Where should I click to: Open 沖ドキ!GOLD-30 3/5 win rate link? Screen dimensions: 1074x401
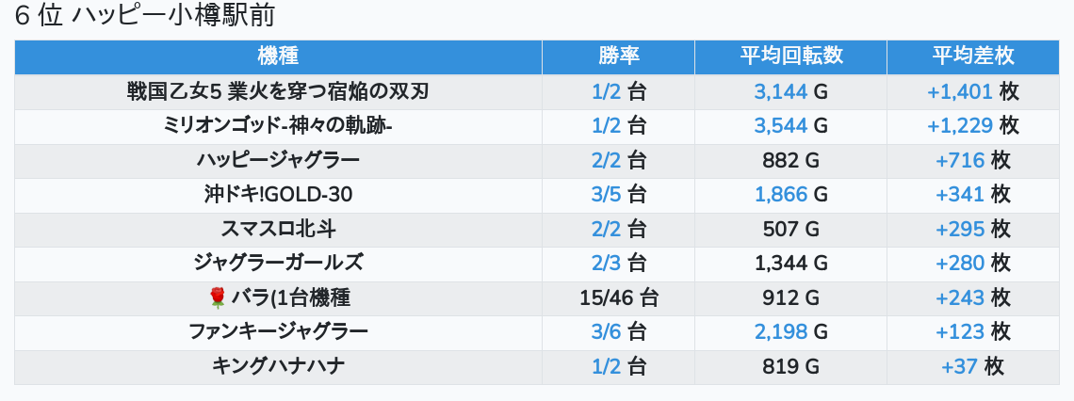(606, 195)
